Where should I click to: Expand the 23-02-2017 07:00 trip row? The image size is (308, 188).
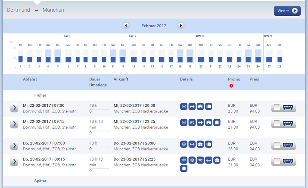coord(14,146)
